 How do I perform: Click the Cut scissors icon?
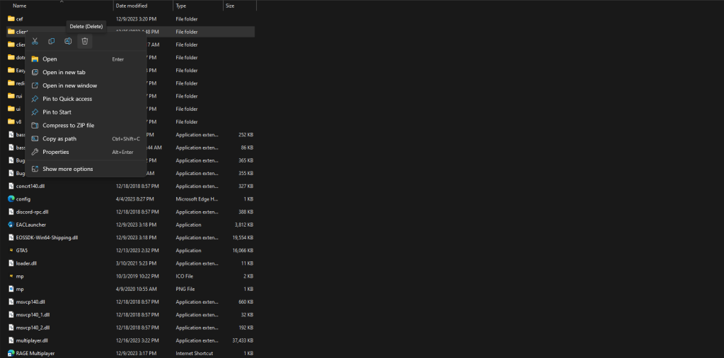pos(35,42)
